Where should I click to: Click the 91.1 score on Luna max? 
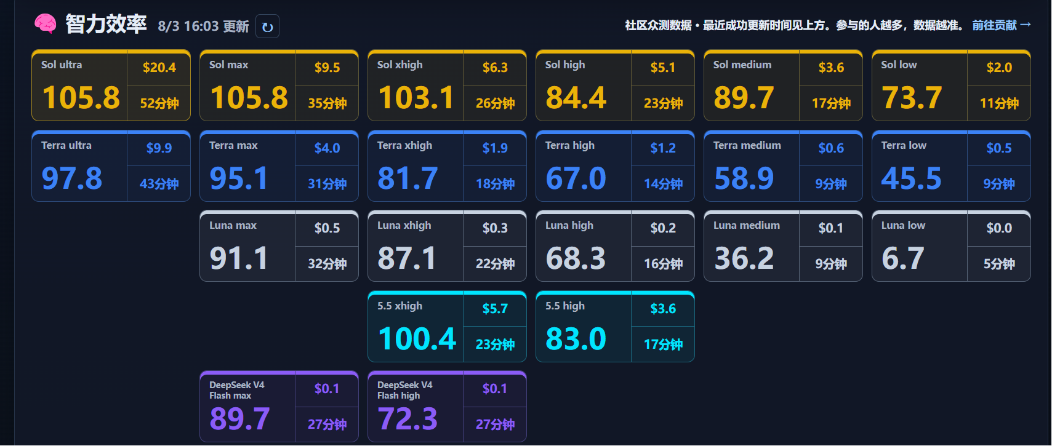239,258
